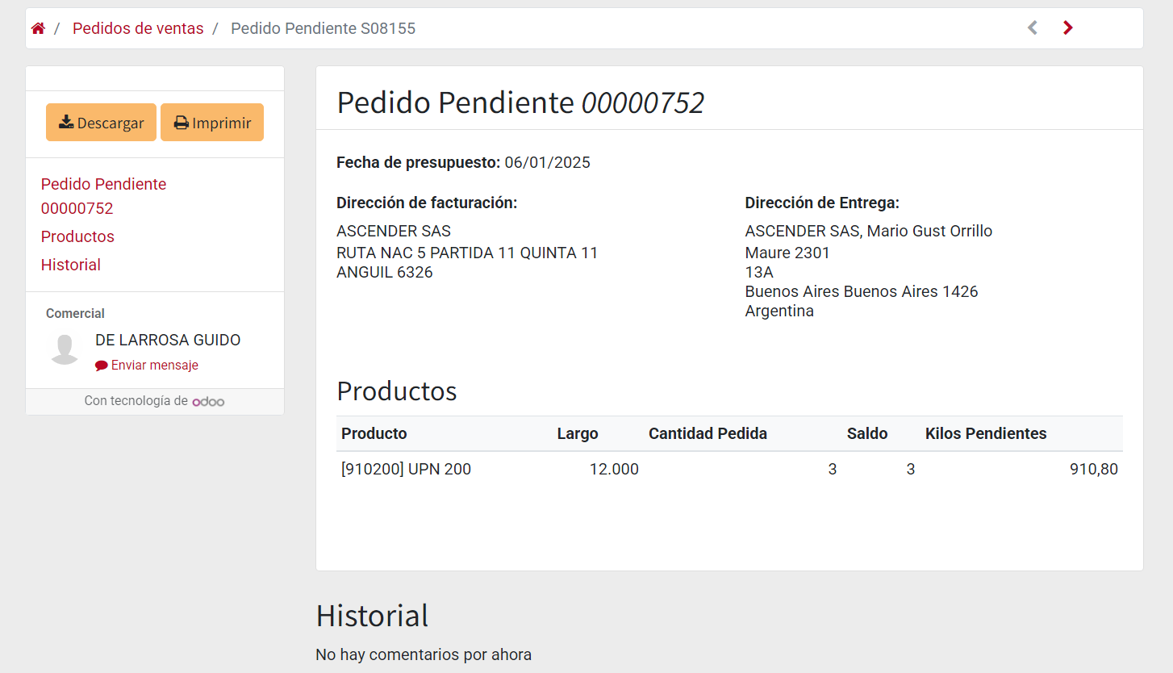
Task: Click the Odoo logo in the sidebar footer
Action: pyautogui.click(x=208, y=401)
